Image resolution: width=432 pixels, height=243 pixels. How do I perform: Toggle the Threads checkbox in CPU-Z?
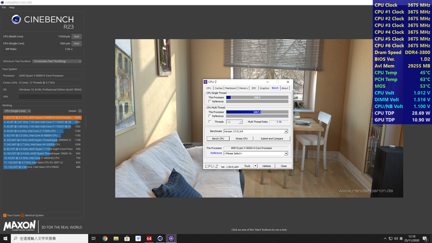point(210,121)
